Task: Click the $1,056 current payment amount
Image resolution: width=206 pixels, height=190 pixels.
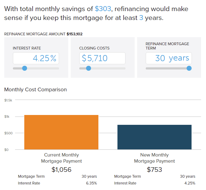Action: (61, 169)
